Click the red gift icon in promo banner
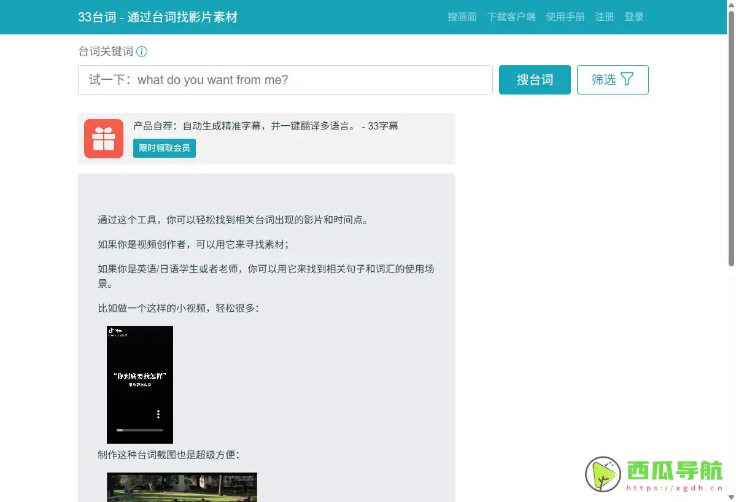 103,138
